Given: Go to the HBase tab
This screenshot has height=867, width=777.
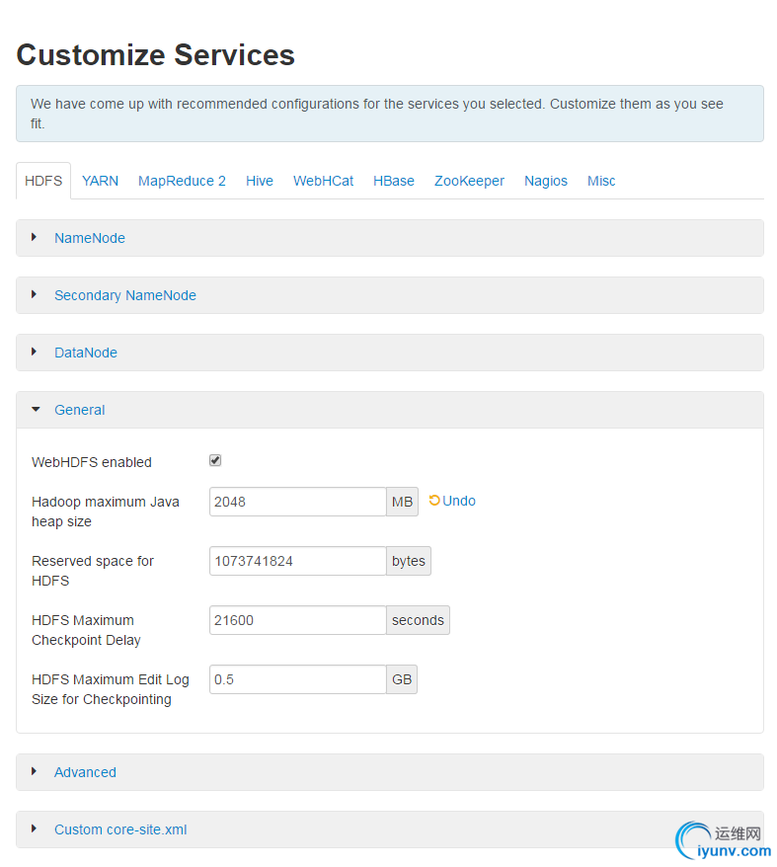Looking at the screenshot, I should pos(393,181).
